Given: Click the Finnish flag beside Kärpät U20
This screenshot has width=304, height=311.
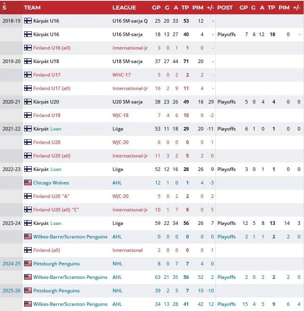Looking at the screenshot, I should coord(28,102).
